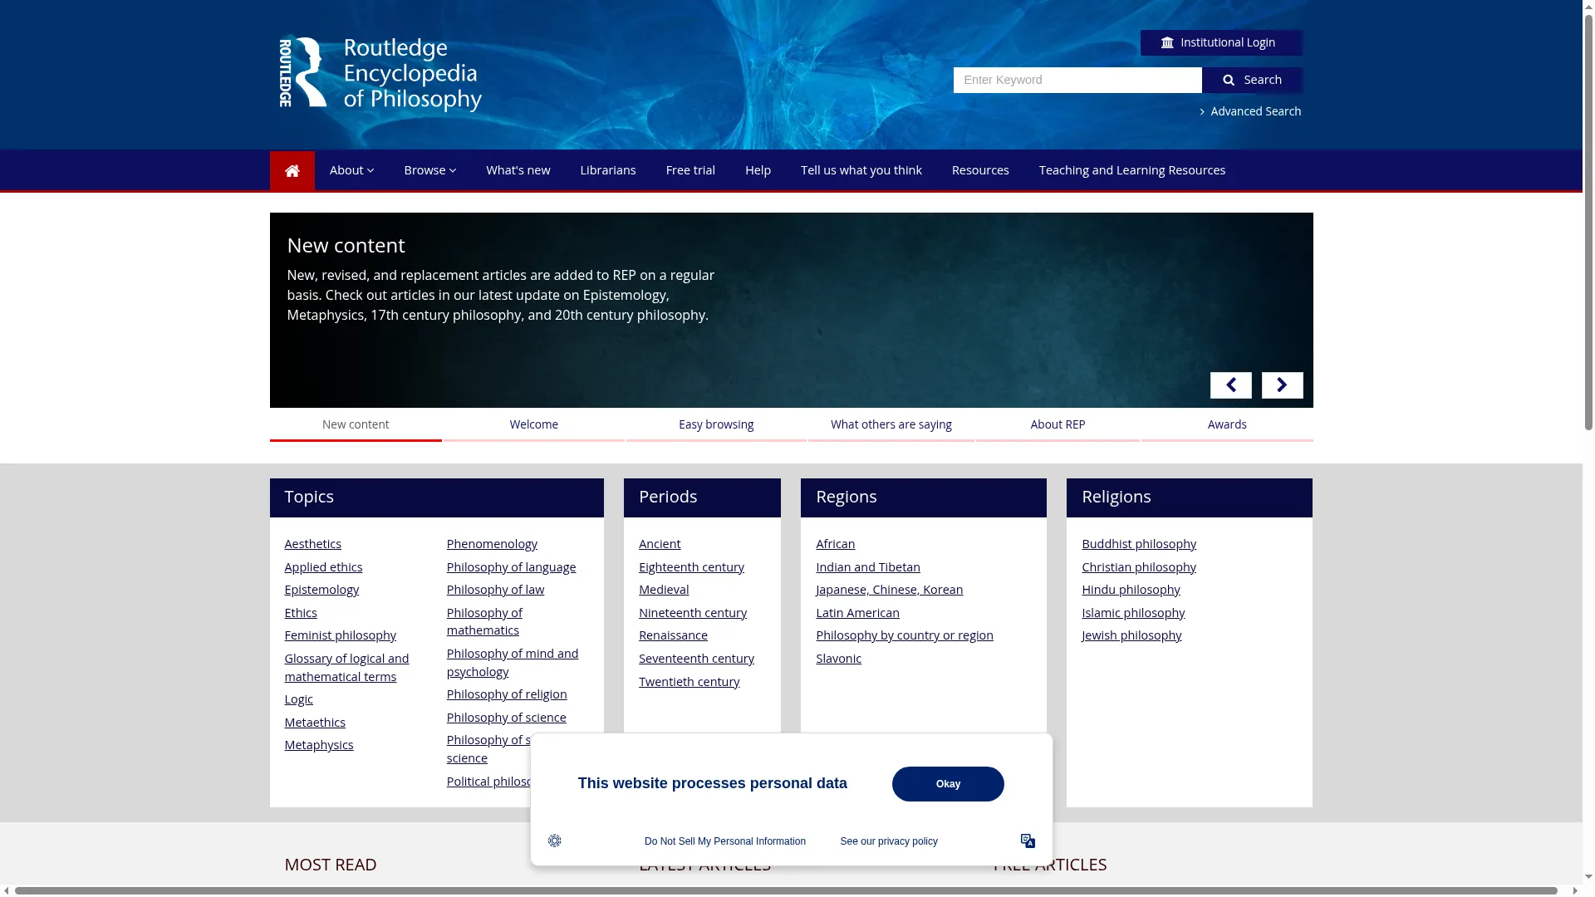Browse Japanese, Chinese, Korean region
Screen dimensions: 1595x897
(x=889, y=590)
